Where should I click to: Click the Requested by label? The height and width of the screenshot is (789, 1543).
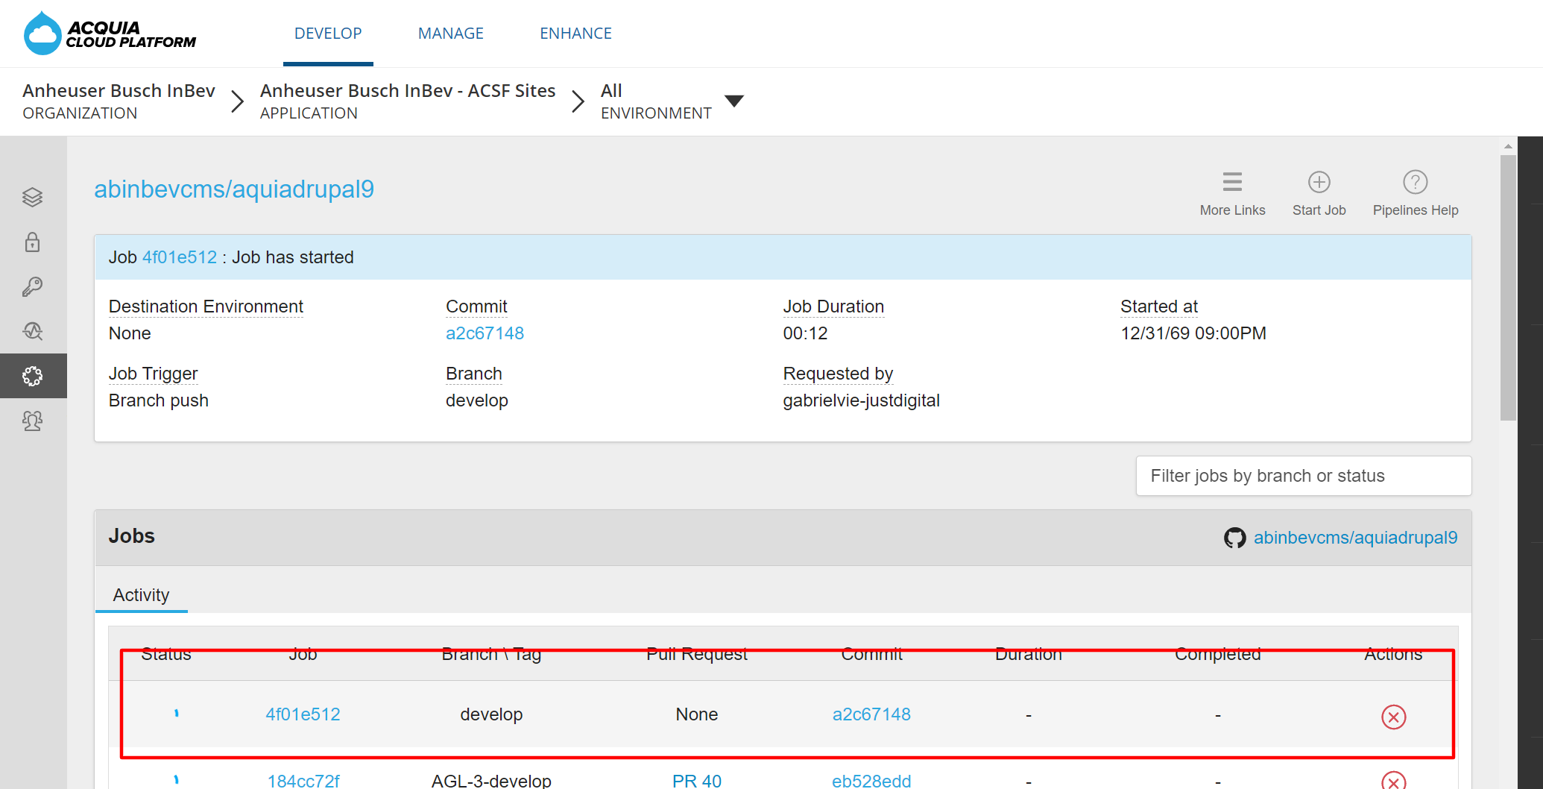click(838, 374)
